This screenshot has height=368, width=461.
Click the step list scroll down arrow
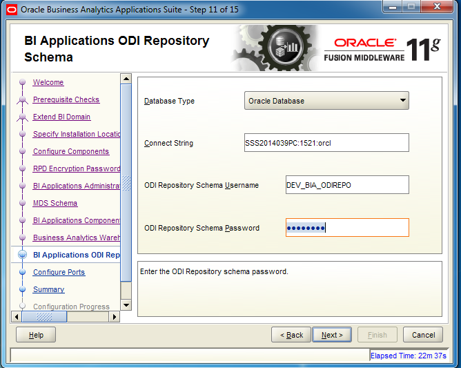tap(126, 305)
